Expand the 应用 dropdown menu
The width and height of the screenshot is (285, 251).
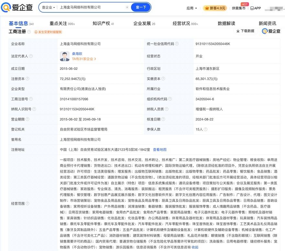[x=192, y=8]
